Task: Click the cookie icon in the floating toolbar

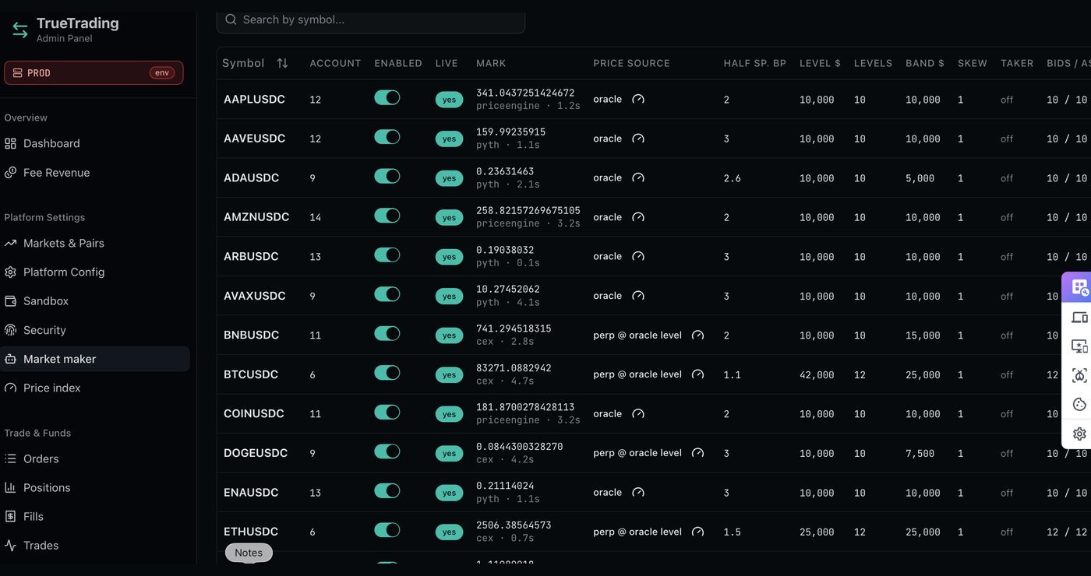Action: pyautogui.click(x=1079, y=404)
